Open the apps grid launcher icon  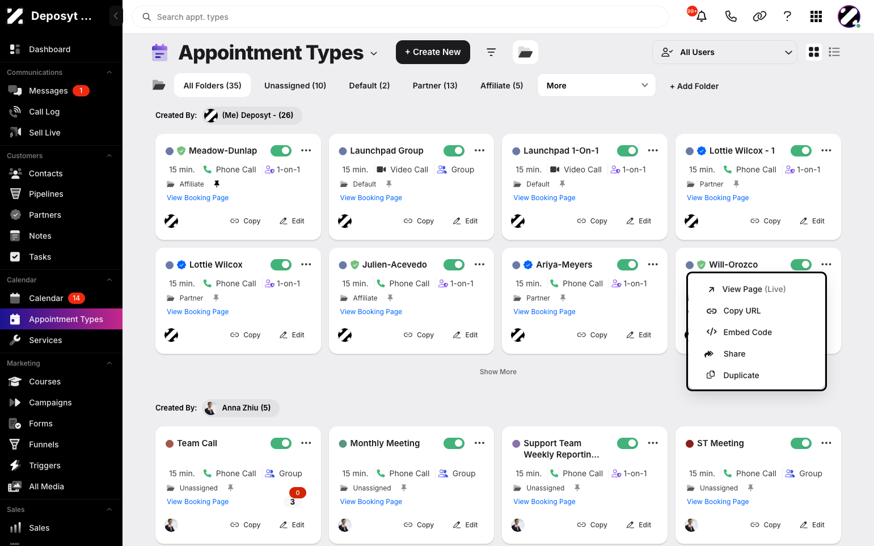[816, 16]
